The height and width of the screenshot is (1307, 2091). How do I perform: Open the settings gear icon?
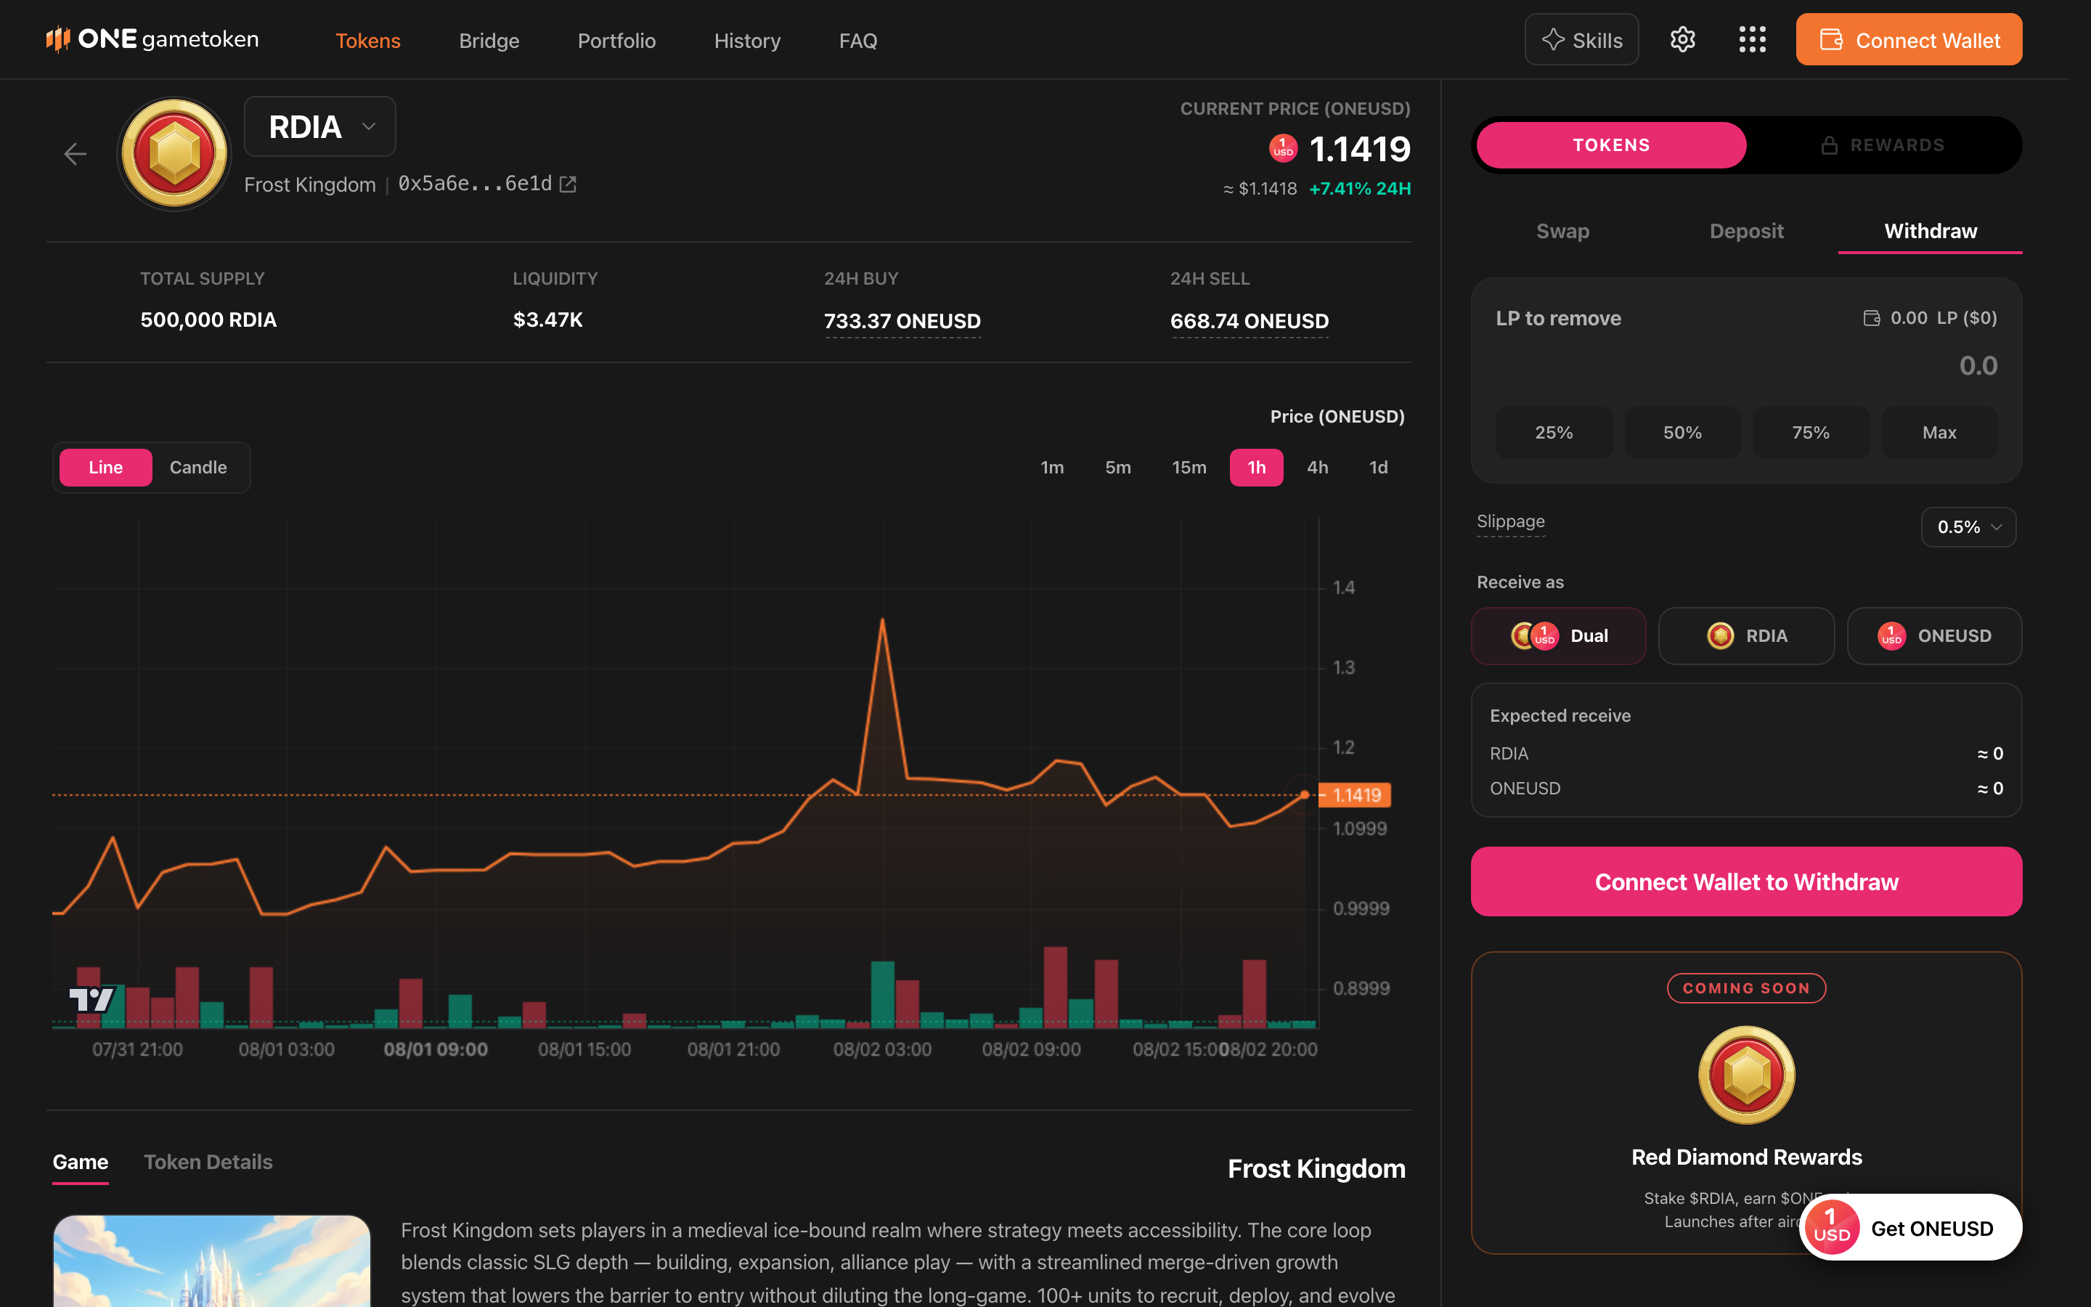click(x=1682, y=40)
